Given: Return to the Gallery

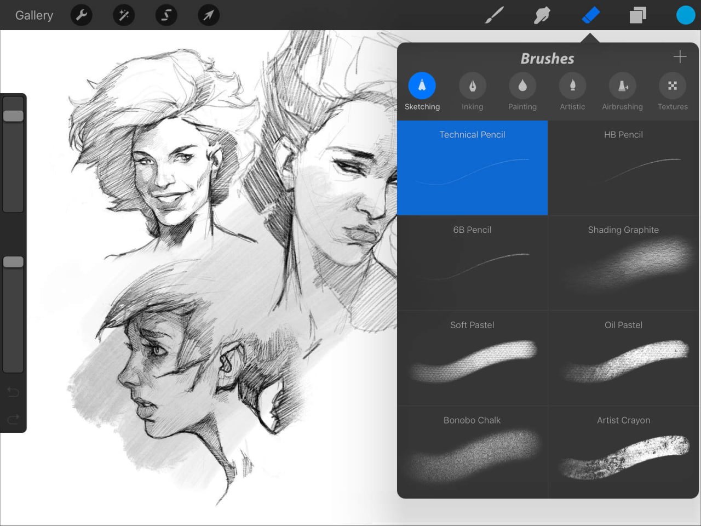Looking at the screenshot, I should pos(34,15).
